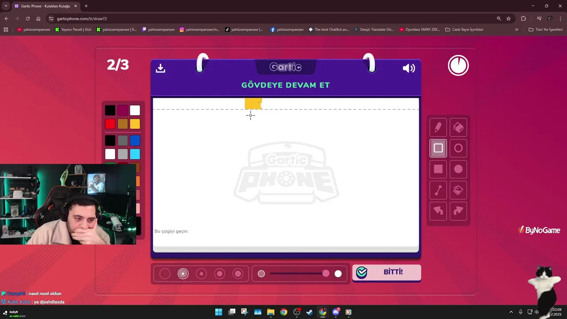The width and height of the screenshot is (567, 319).
Task: Open the Chrome media controls
Action: pyautogui.click(x=539, y=19)
